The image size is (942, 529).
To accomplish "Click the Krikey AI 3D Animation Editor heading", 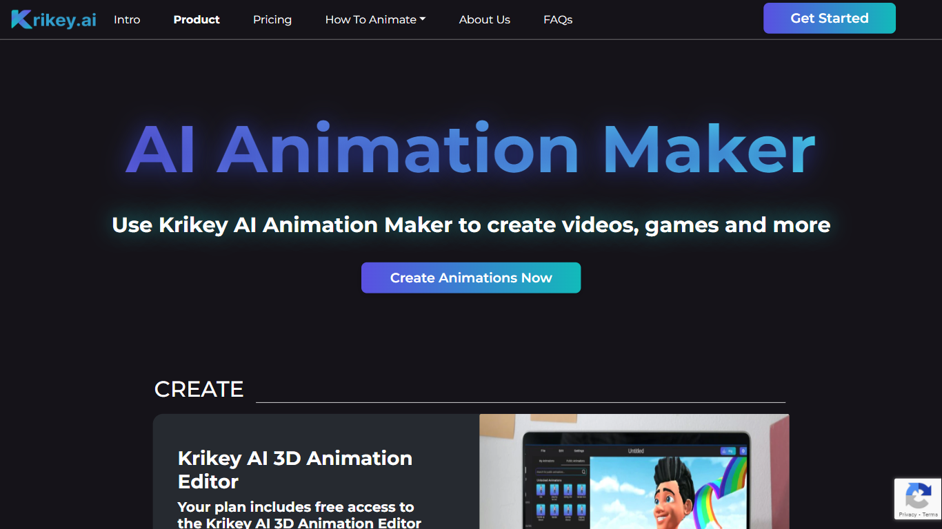I will (295, 469).
